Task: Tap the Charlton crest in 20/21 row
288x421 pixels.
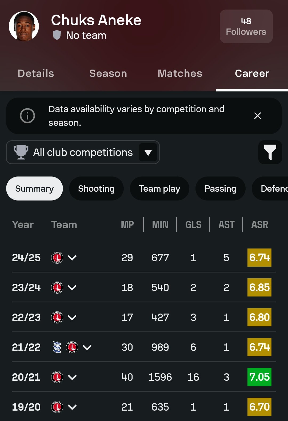Action: click(x=57, y=377)
